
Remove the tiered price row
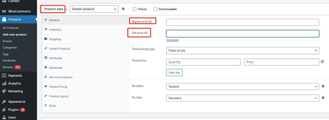point(323,62)
